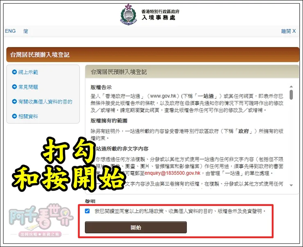
Task: Switch to Simplified Chinese 简
Action: (x=26, y=31)
